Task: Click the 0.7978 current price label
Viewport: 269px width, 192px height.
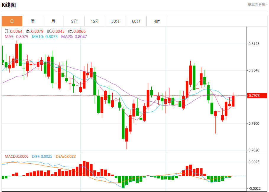Action: coord(257,95)
